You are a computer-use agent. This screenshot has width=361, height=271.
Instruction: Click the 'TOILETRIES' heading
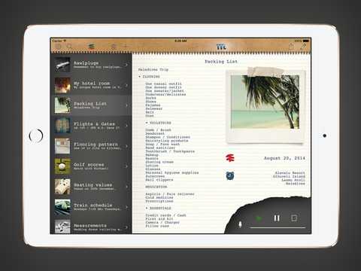click(x=160, y=123)
